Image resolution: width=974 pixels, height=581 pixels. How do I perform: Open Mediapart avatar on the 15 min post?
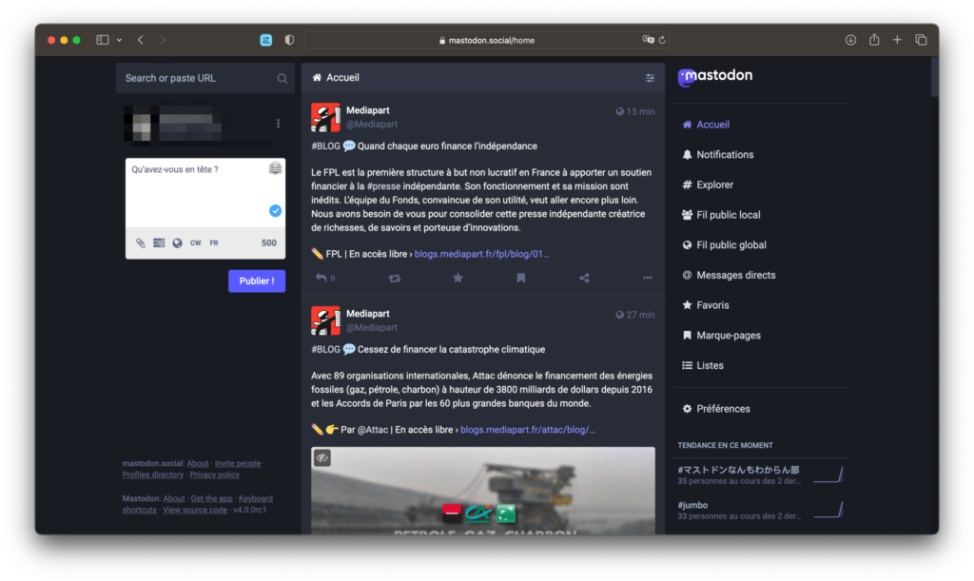[x=325, y=117]
